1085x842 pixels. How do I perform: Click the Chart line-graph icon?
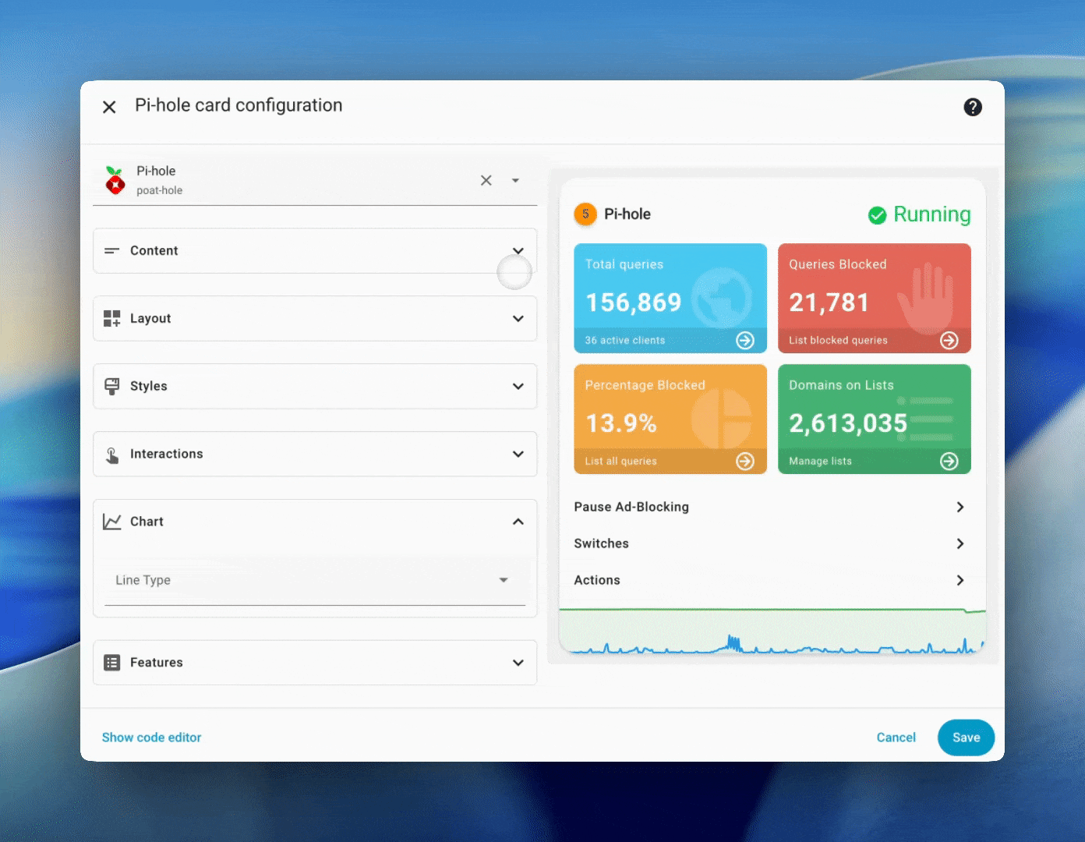point(113,521)
